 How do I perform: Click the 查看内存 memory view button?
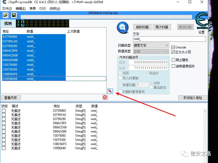[x=11, y=98]
